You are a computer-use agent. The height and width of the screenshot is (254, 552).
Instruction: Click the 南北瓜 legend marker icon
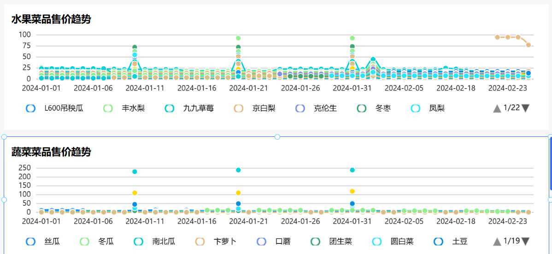(139, 241)
